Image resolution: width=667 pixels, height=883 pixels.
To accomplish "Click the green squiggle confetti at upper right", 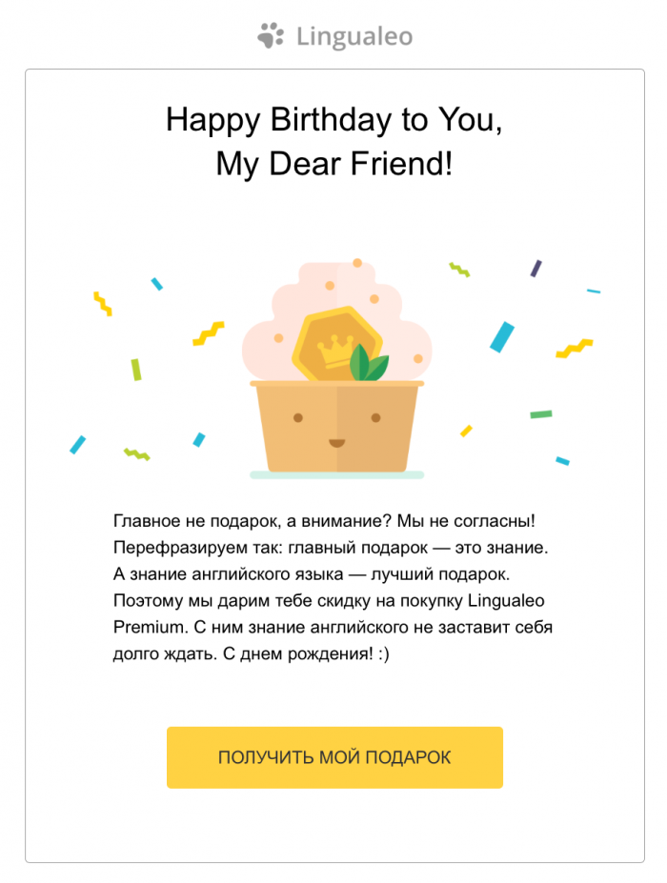I will [x=459, y=270].
